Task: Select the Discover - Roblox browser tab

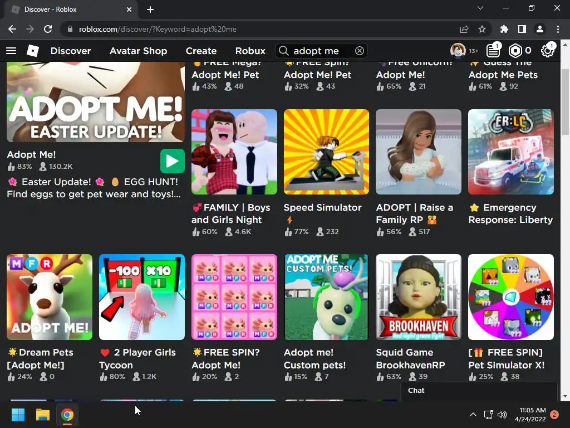Action: pyautogui.click(x=71, y=9)
